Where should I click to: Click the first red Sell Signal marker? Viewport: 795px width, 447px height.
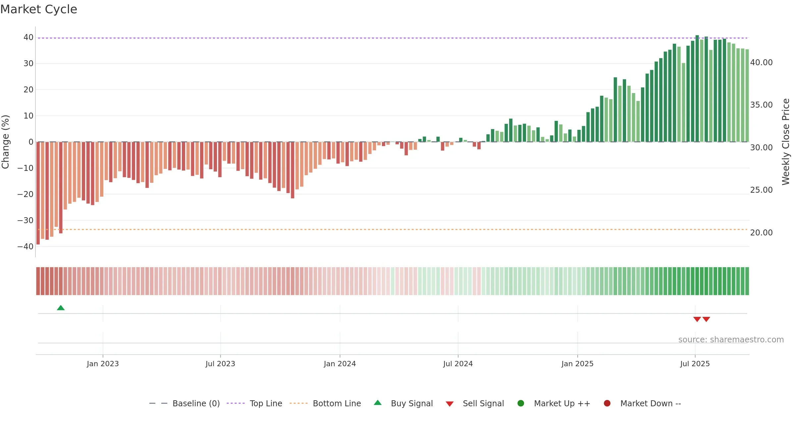697,319
